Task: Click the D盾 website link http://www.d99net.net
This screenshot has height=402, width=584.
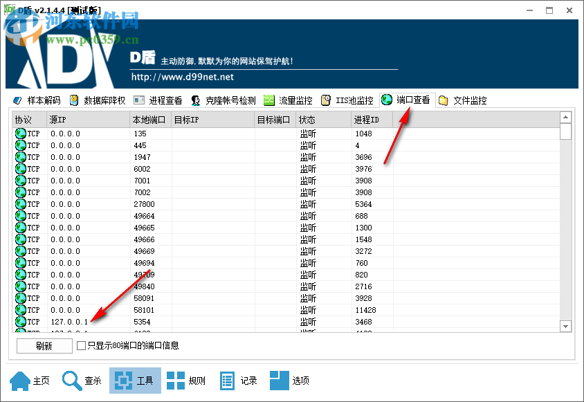Action: point(183,77)
